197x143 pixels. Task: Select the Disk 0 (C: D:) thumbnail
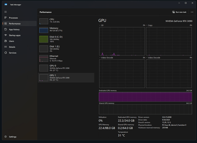(44, 39)
